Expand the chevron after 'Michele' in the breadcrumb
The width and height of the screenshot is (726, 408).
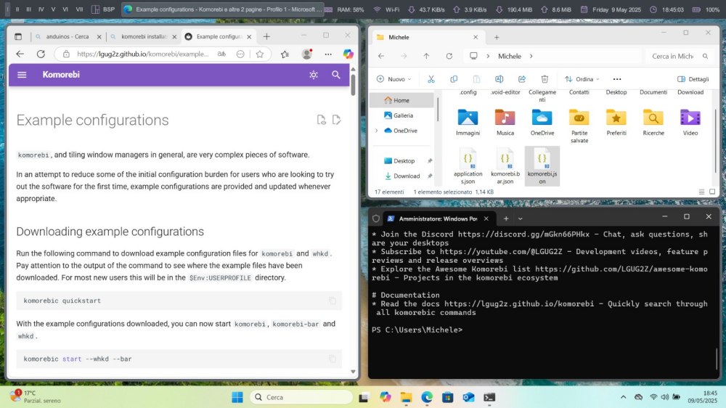(531, 56)
